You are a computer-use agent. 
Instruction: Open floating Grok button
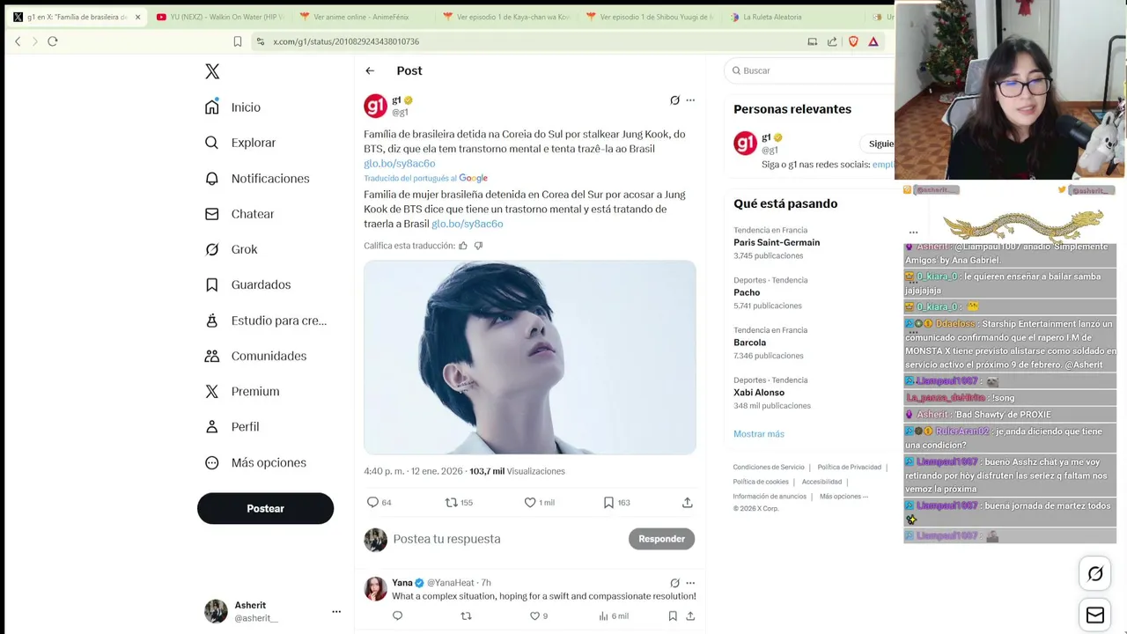tap(1095, 574)
